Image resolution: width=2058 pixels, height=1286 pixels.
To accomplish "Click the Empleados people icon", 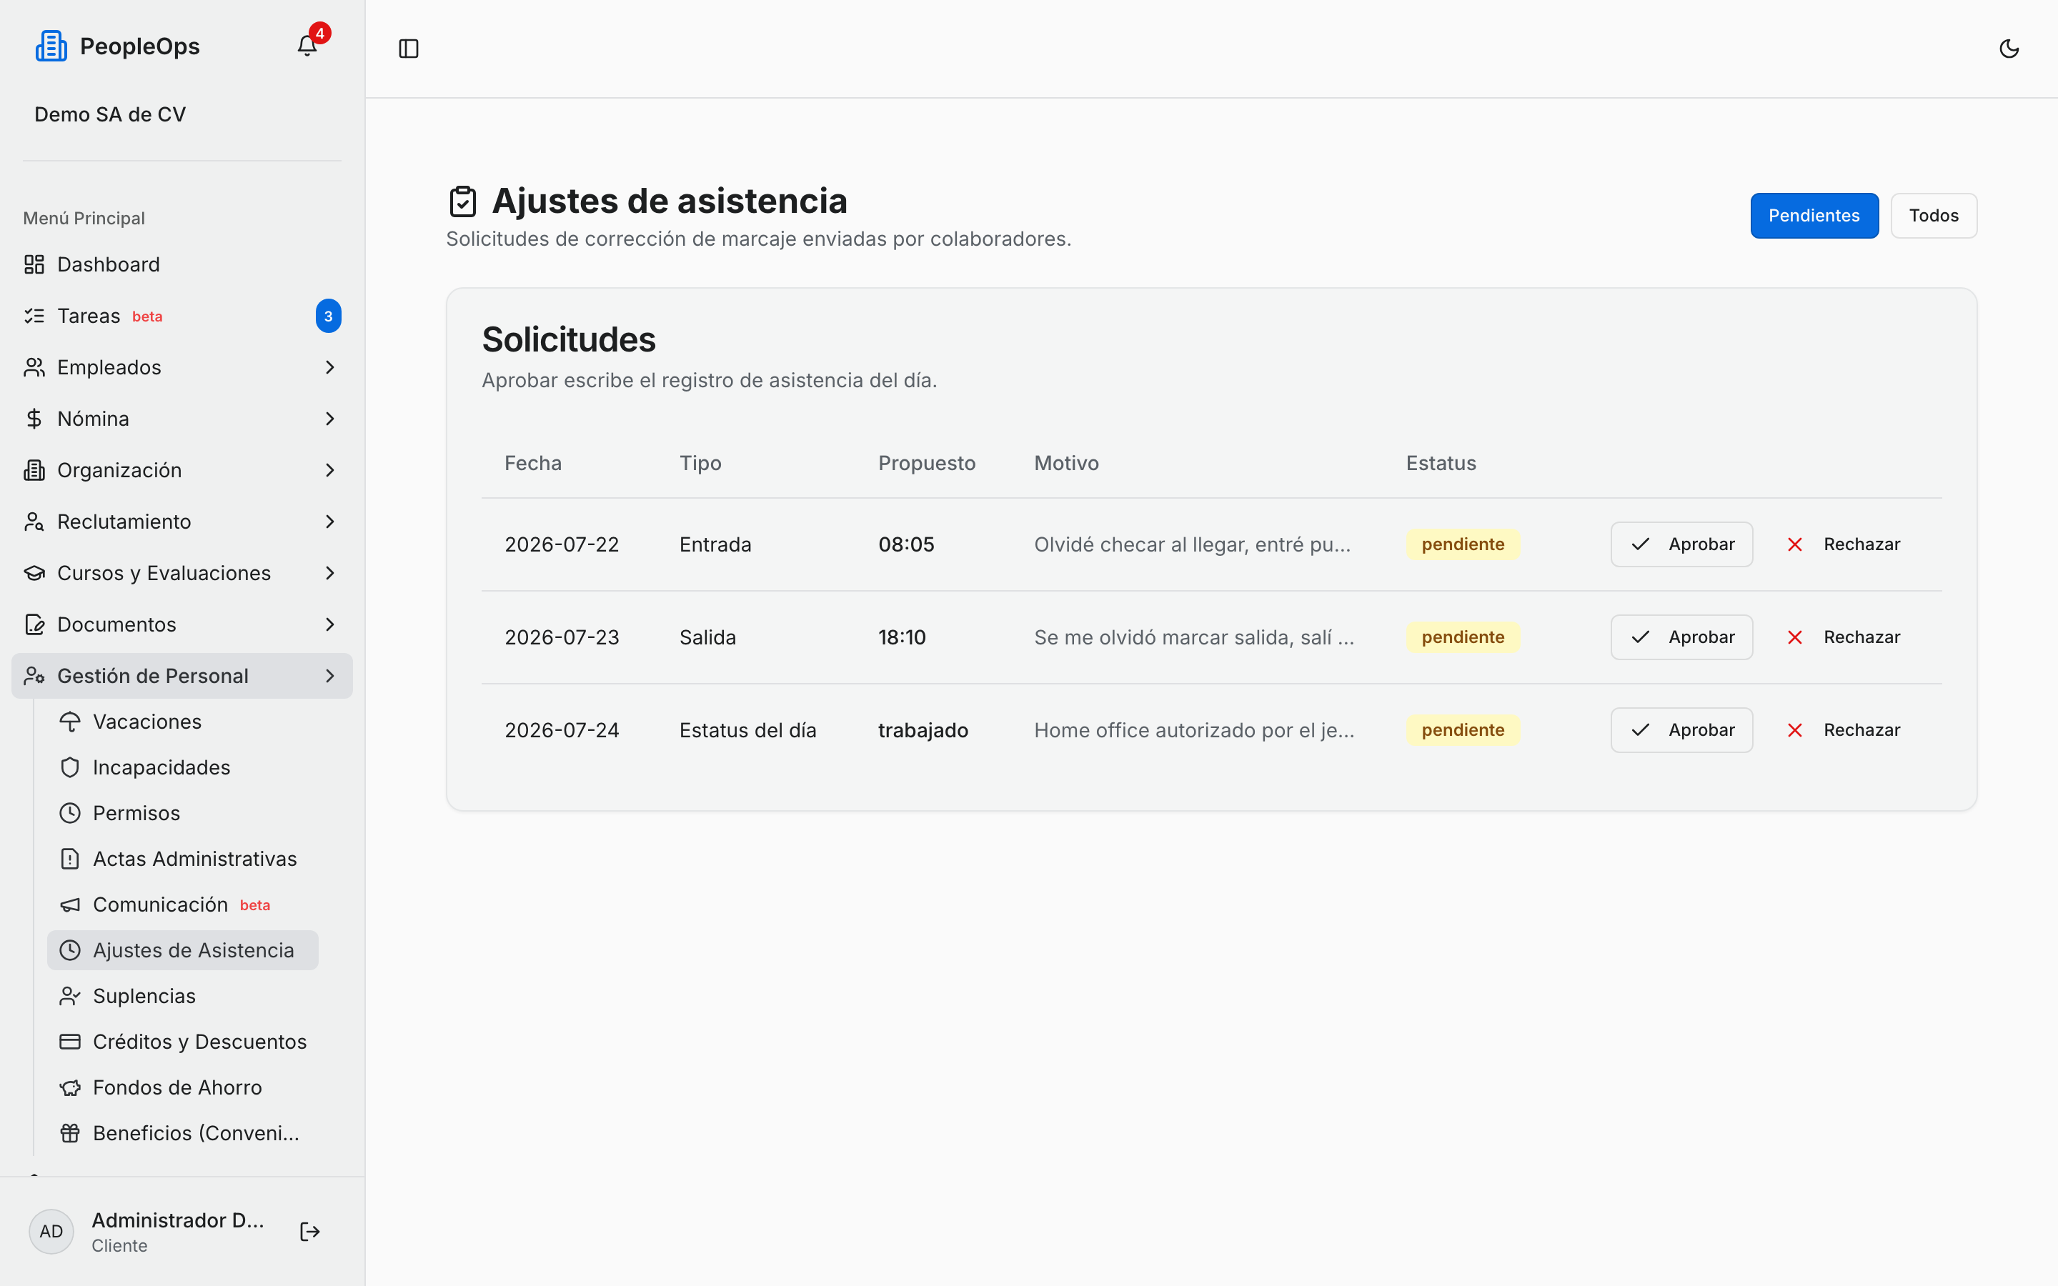I will point(34,367).
